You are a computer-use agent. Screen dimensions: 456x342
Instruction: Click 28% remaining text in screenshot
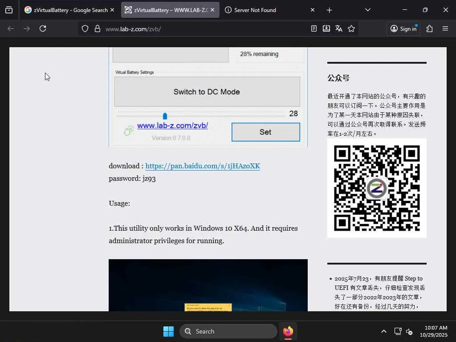(x=259, y=54)
